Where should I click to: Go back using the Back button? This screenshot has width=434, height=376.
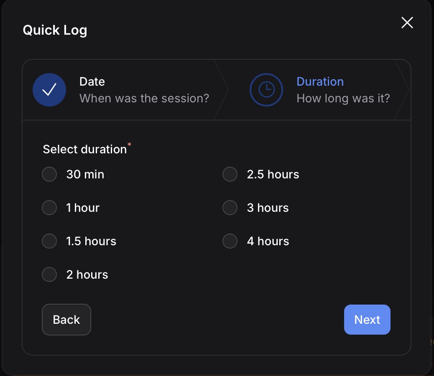coord(66,320)
